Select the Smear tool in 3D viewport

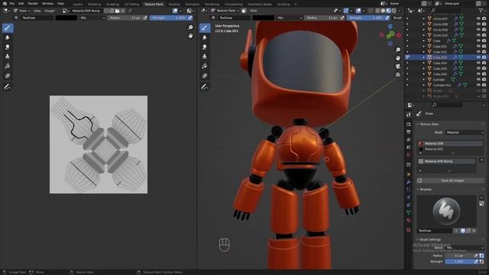coord(205,47)
